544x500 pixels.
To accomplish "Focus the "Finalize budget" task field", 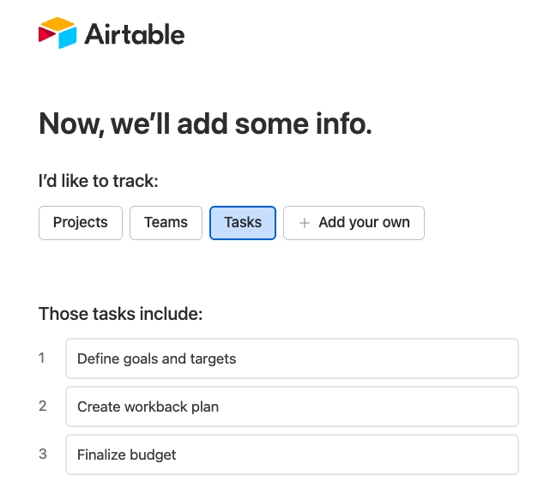I will click(x=292, y=455).
